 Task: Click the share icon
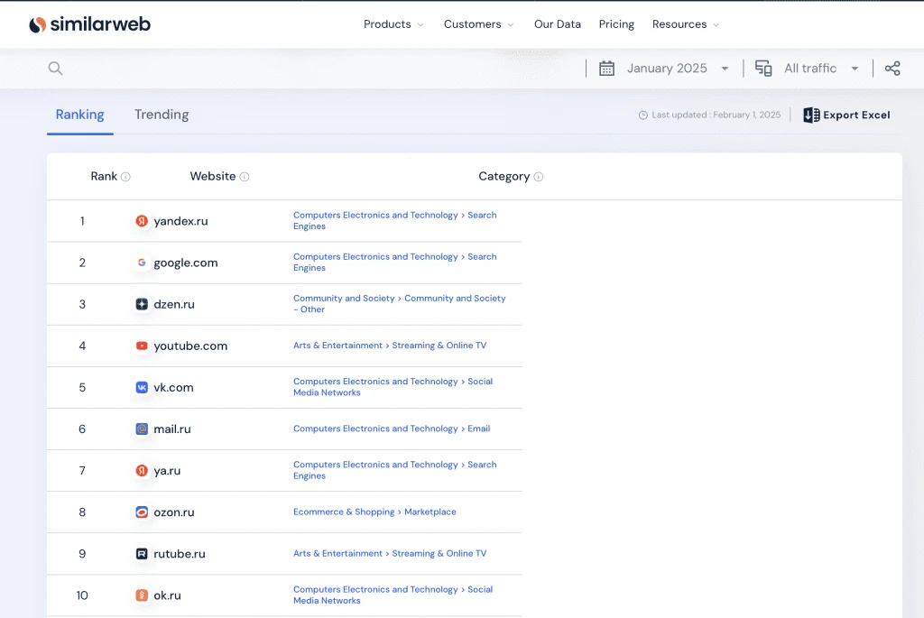892,69
